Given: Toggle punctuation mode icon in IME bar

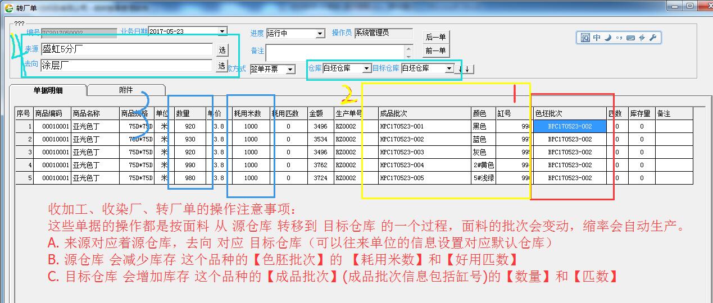Looking at the screenshot, I should pyautogui.click(x=619, y=38).
